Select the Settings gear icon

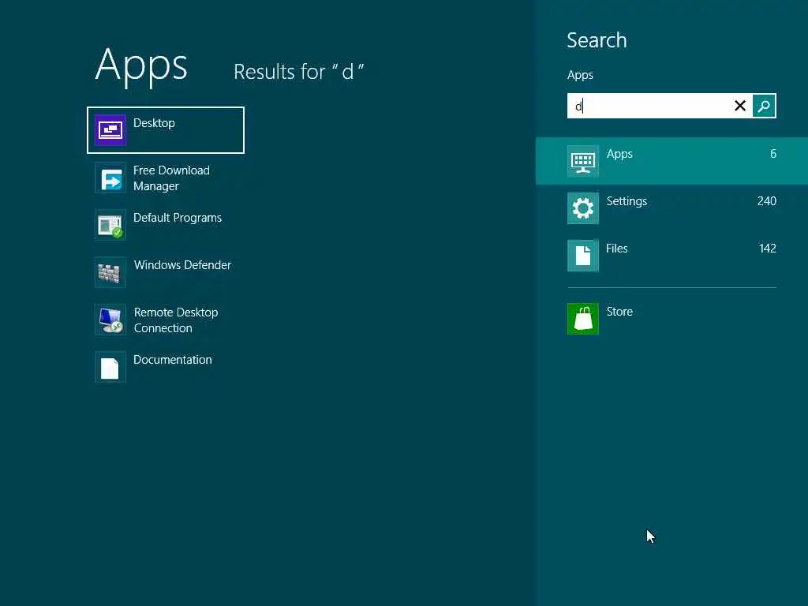(583, 208)
